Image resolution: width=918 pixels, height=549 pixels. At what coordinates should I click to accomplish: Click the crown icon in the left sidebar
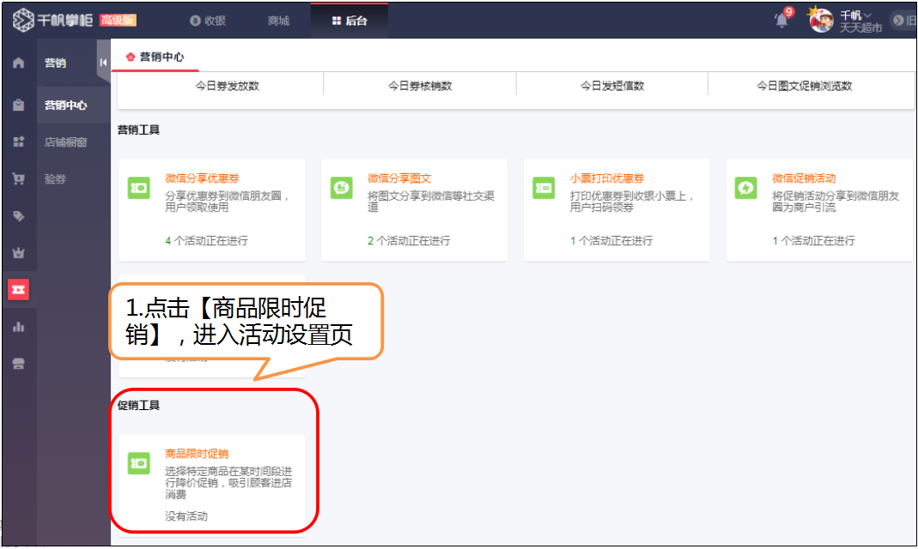click(x=19, y=253)
